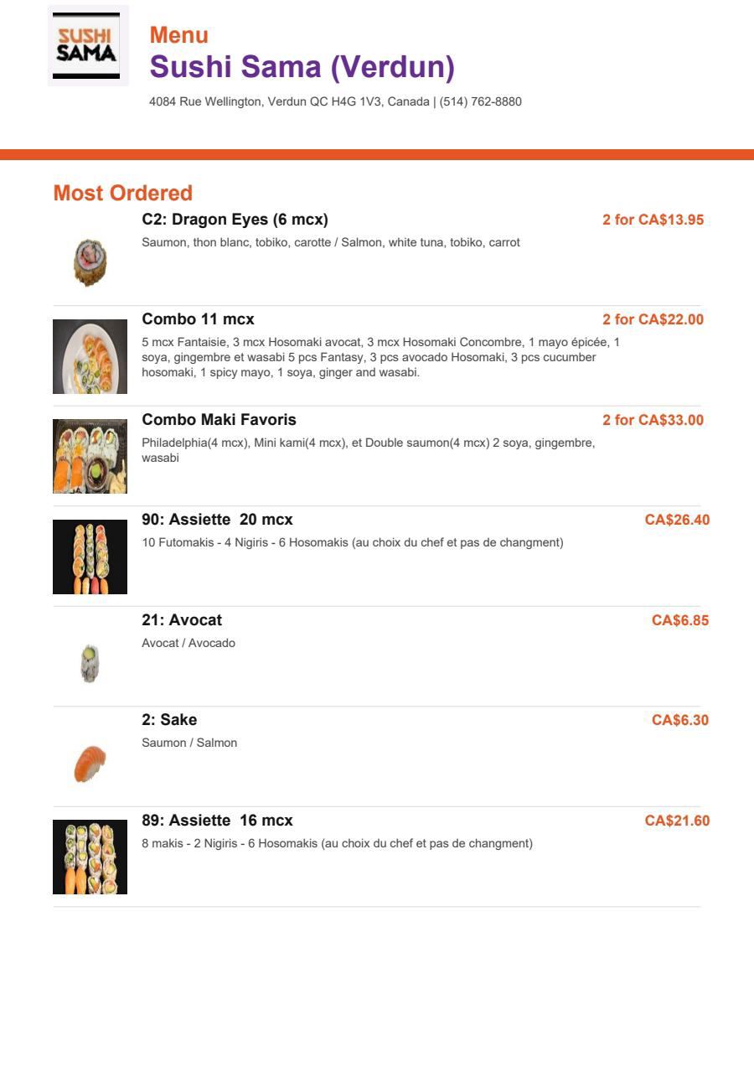754x1067 pixels.
Task: Click the C2: Dragon Eyes (6 mcx) title
Action: click(235, 220)
